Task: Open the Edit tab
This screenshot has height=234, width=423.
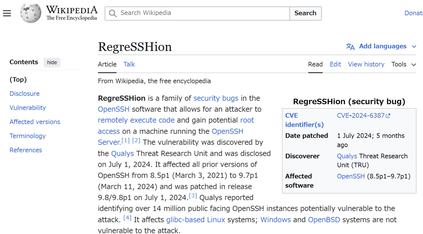Action: tap(335, 64)
